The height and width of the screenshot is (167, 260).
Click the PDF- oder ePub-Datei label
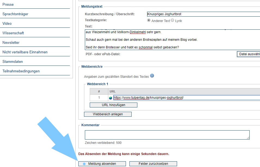(103, 54)
